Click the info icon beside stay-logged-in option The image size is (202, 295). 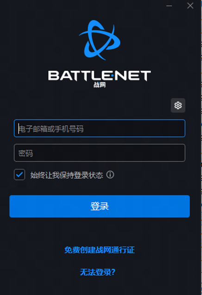[110, 175]
